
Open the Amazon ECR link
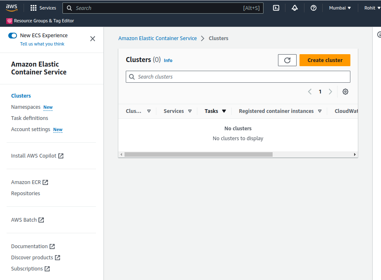26,182
